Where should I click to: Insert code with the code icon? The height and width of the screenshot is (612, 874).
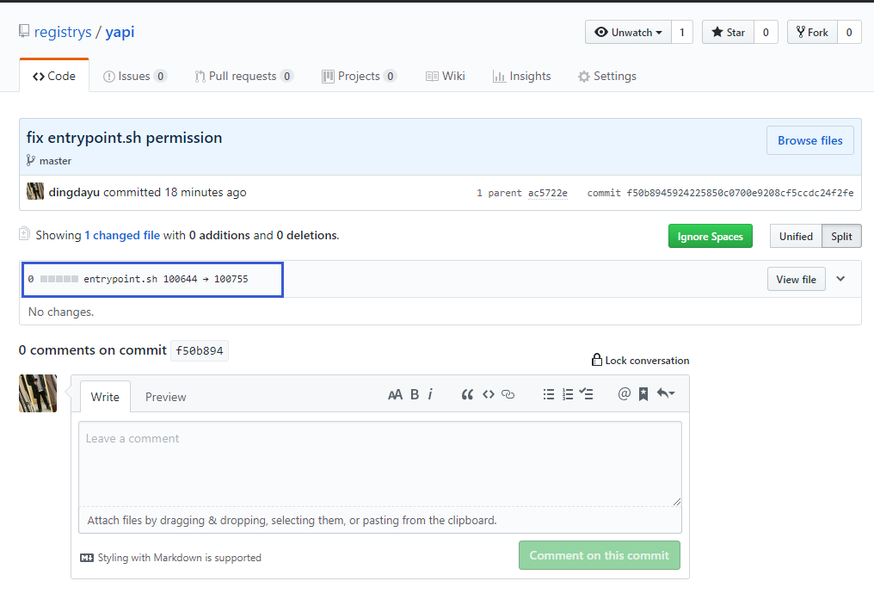489,394
